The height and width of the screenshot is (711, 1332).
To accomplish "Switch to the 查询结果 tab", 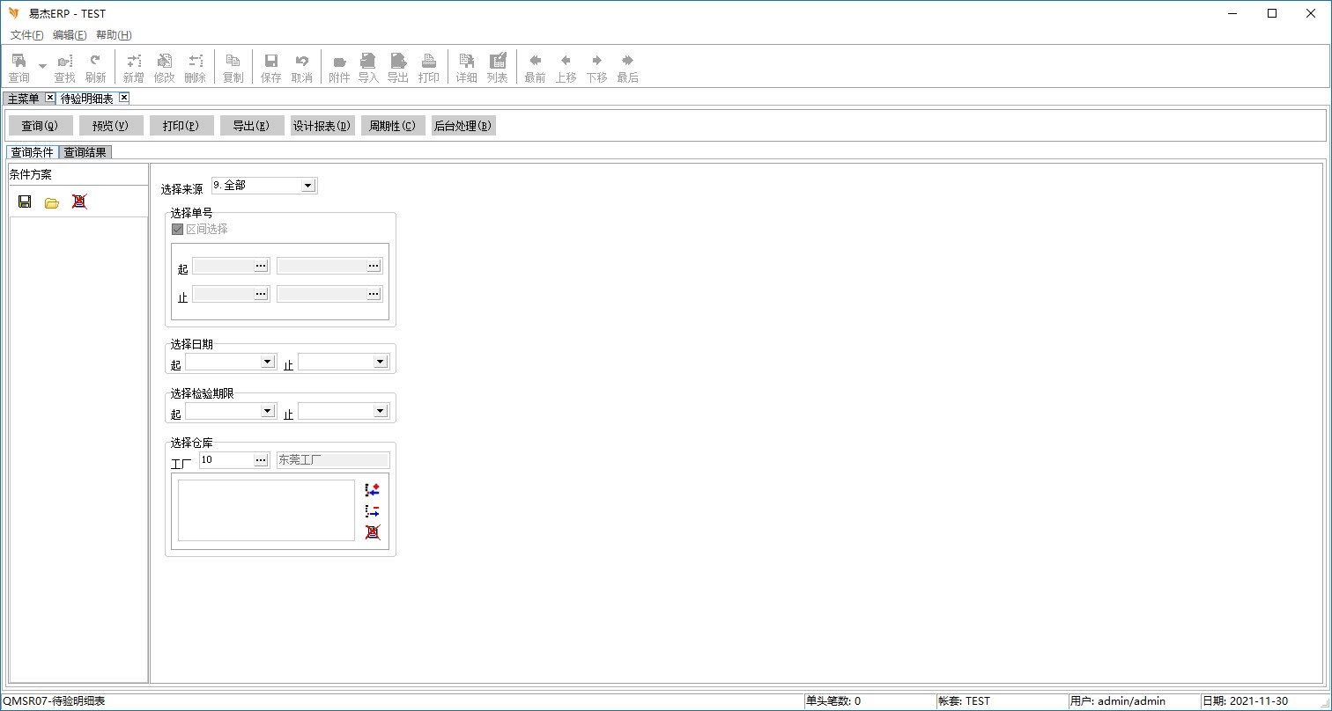I will (x=85, y=152).
